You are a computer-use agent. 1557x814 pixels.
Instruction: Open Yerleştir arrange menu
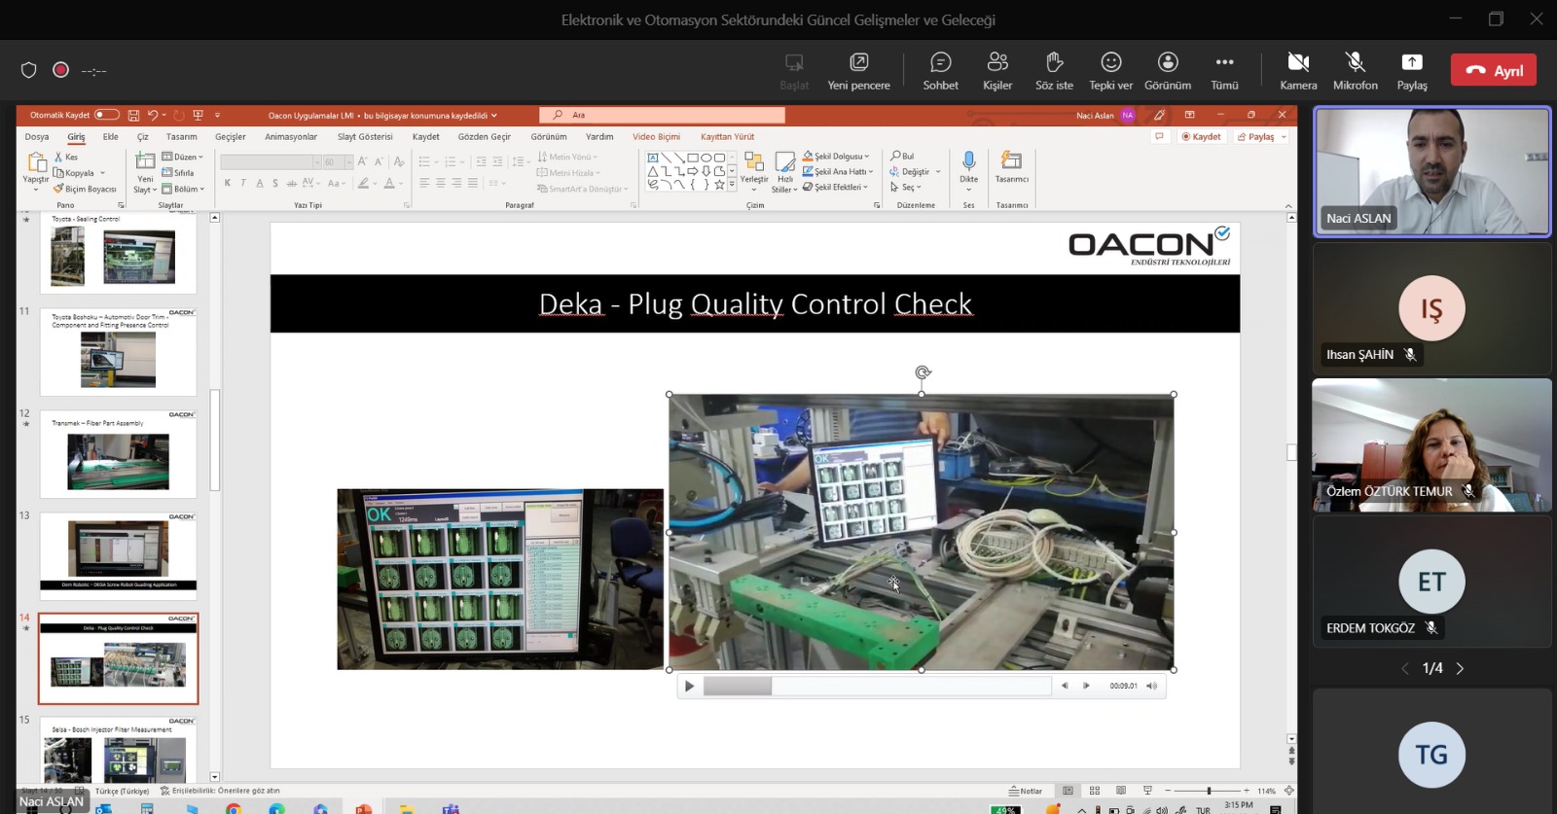pyautogui.click(x=754, y=171)
